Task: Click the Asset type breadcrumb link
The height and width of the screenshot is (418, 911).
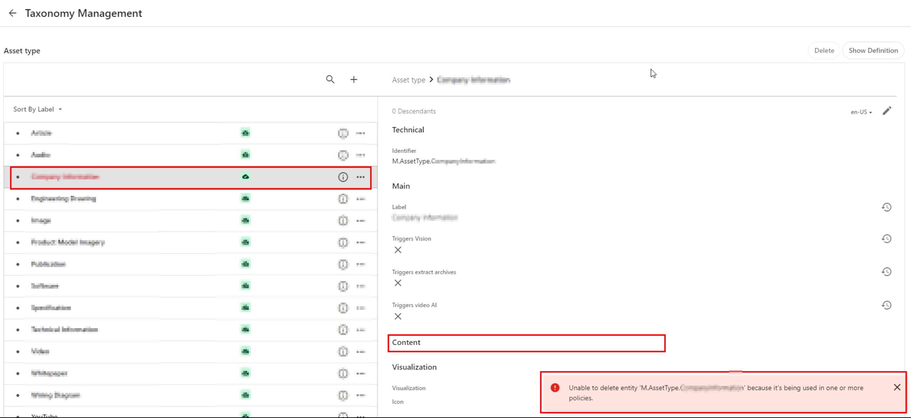Action: [408, 80]
